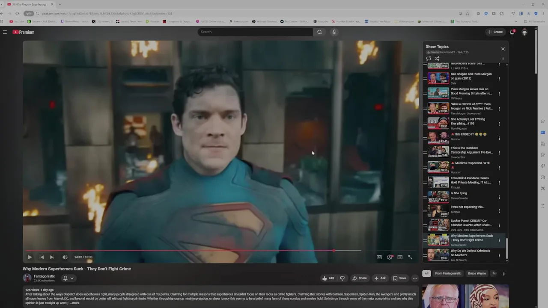
Task: Toggle subscription notification bell for Fantagonistic
Action: (68, 278)
